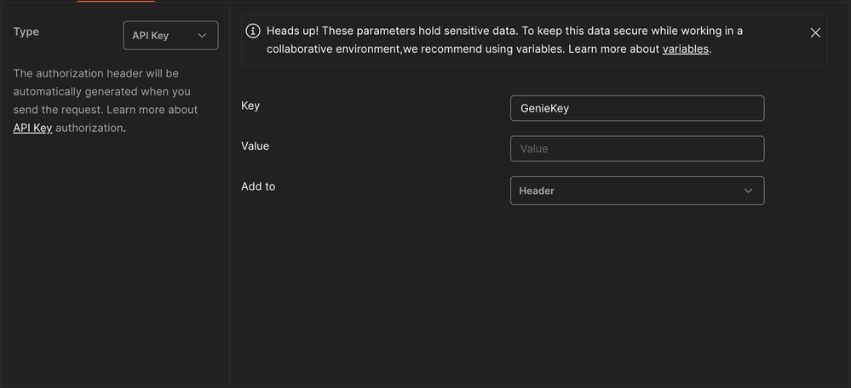Screen dimensions: 851x388
Task: Click the chevron arrow in the Type selector
Action: (x=203, y=36)
